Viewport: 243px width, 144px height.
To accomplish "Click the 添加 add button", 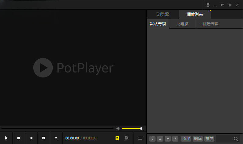I will [186, 139].
